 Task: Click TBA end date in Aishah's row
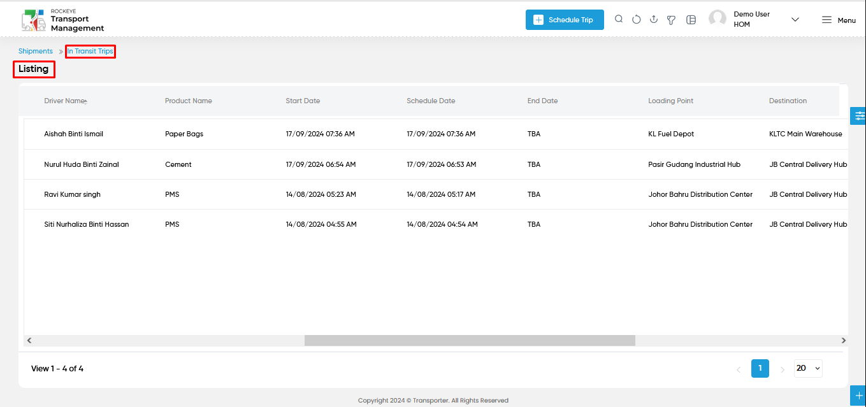point(534,134)
